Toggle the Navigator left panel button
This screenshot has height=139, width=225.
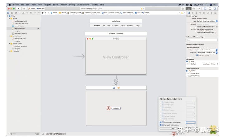coord(205,9)
